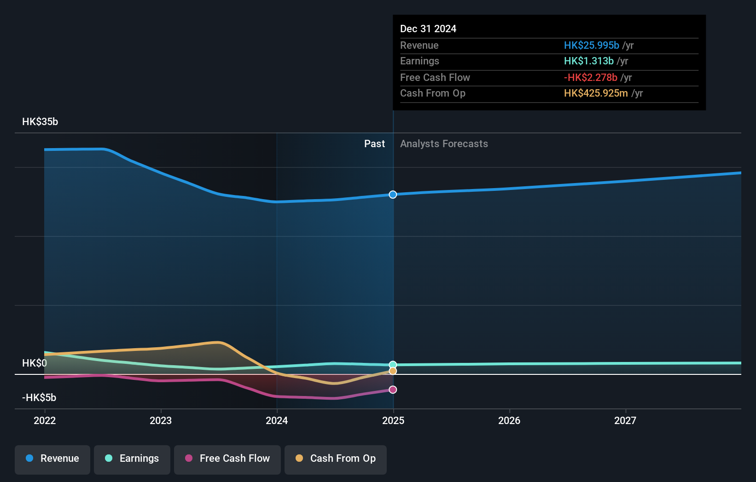Select the Cash From Op marker at 2025
Viewport: 756px width, 482px height.
393,371
